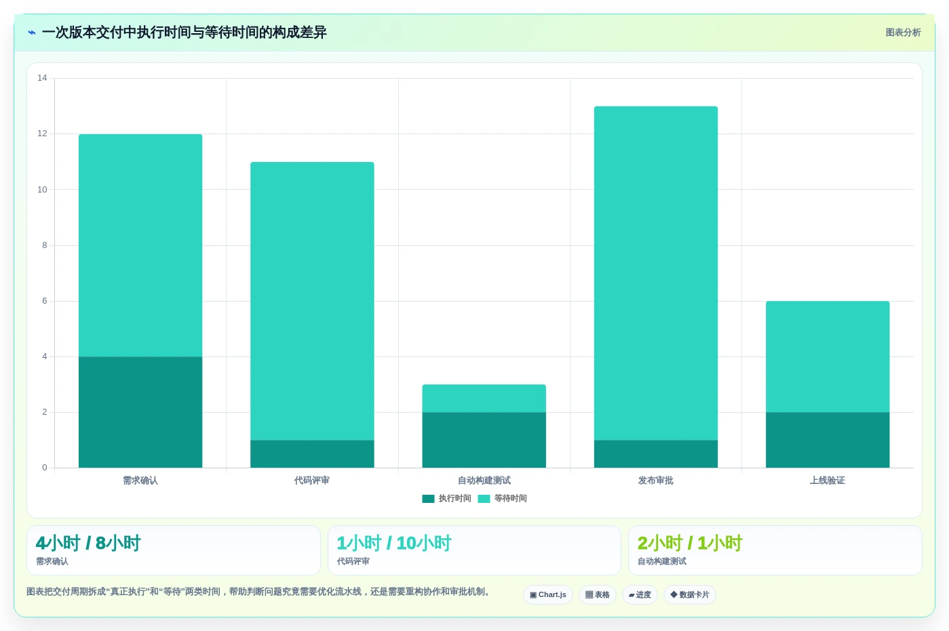Click the y-axis value 12
The image size is (949, 631).
pos(42,134)
